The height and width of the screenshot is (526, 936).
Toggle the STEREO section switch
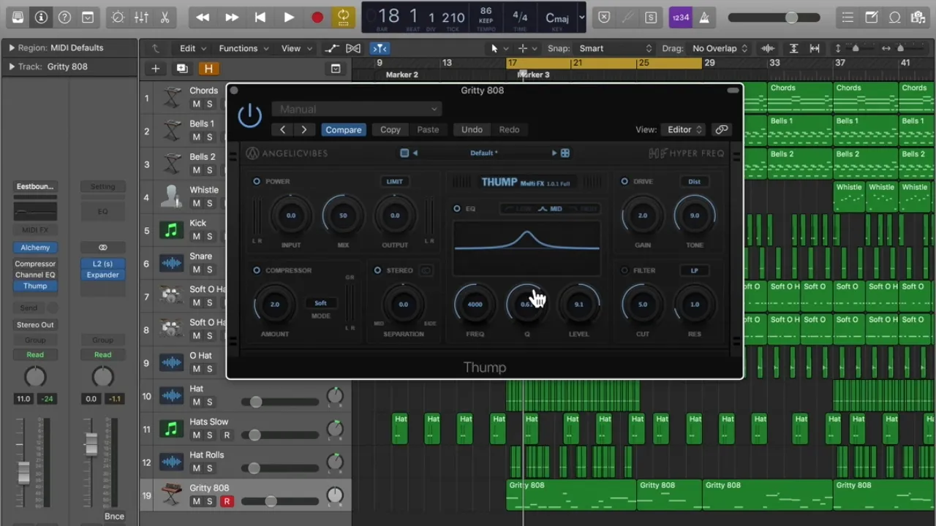click(x=377, y=270)
